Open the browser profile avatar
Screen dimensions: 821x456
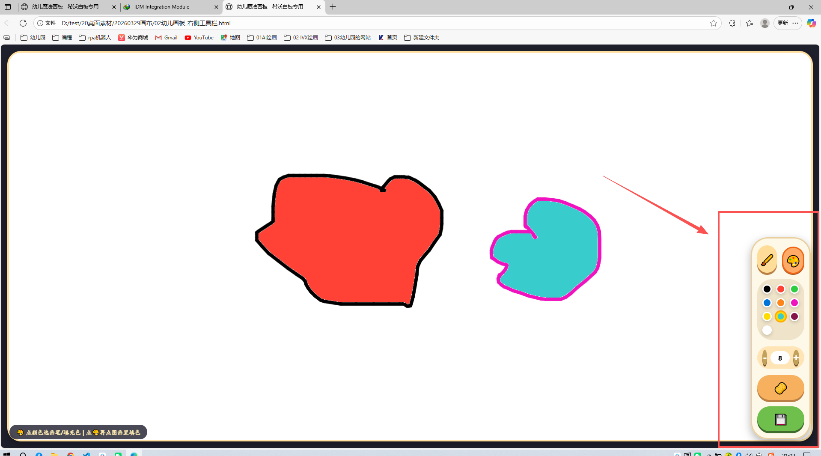764,23
